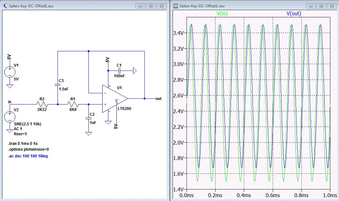Viewport: 339px width, 201px height.
Task: Click the 100nF capacitor value
Action: 119,76
